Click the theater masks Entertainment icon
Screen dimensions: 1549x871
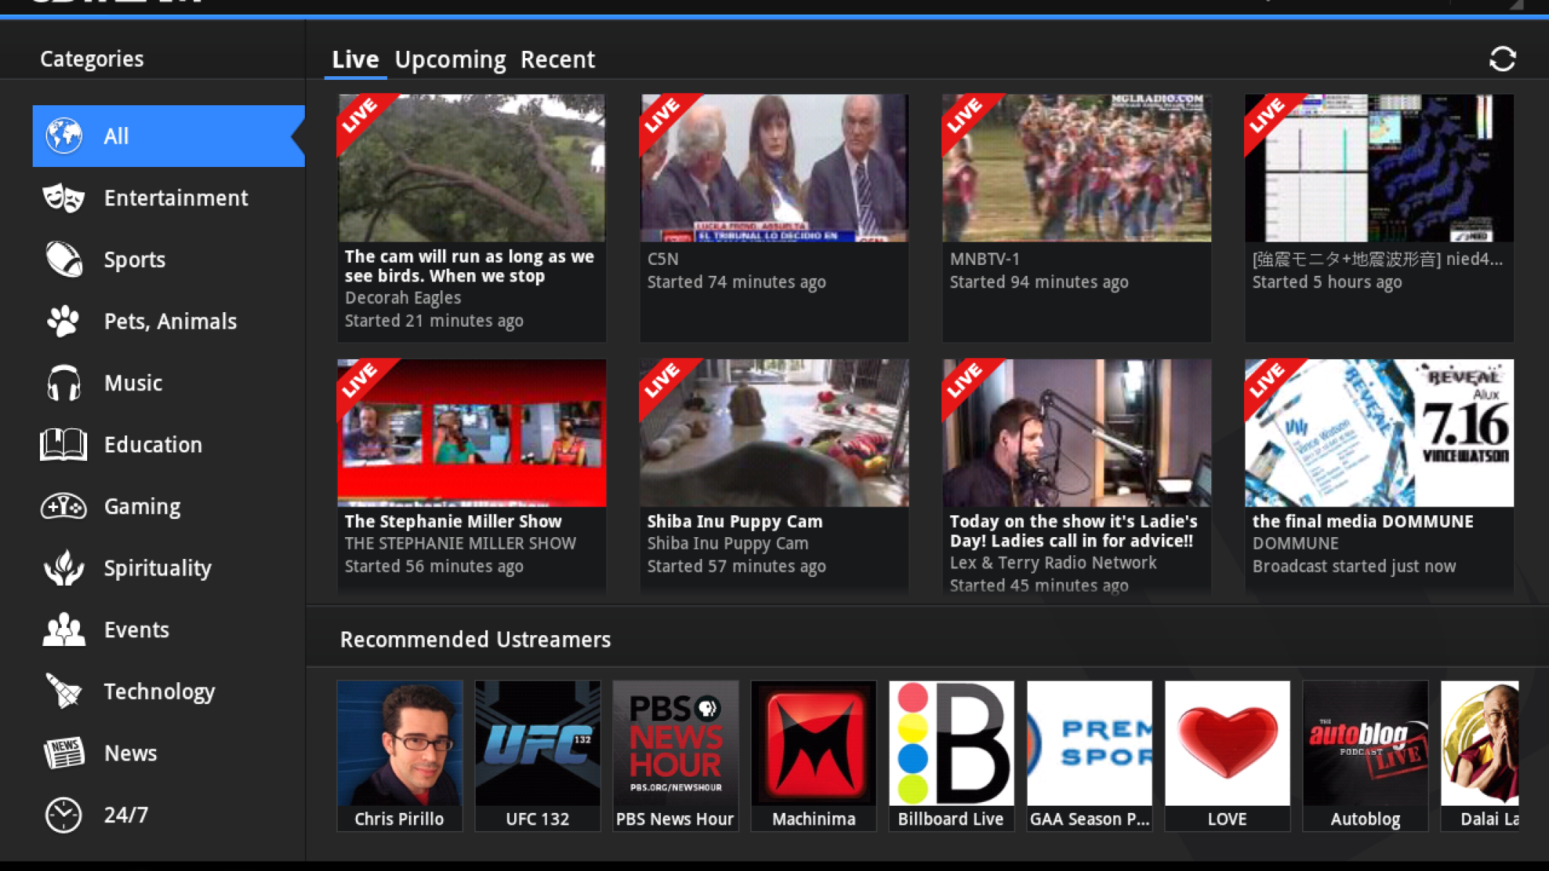coord(64,197)
